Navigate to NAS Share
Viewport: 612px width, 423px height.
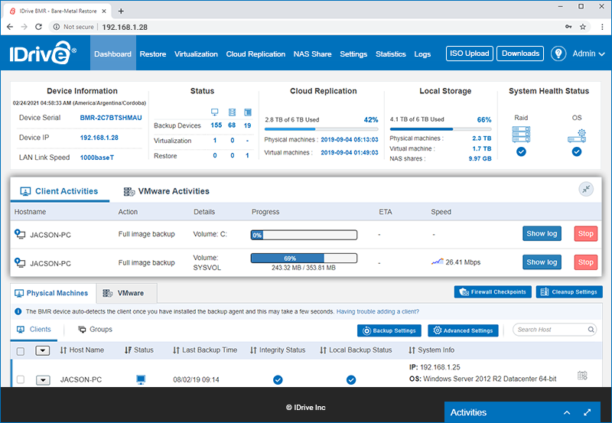tap(312, 54)
